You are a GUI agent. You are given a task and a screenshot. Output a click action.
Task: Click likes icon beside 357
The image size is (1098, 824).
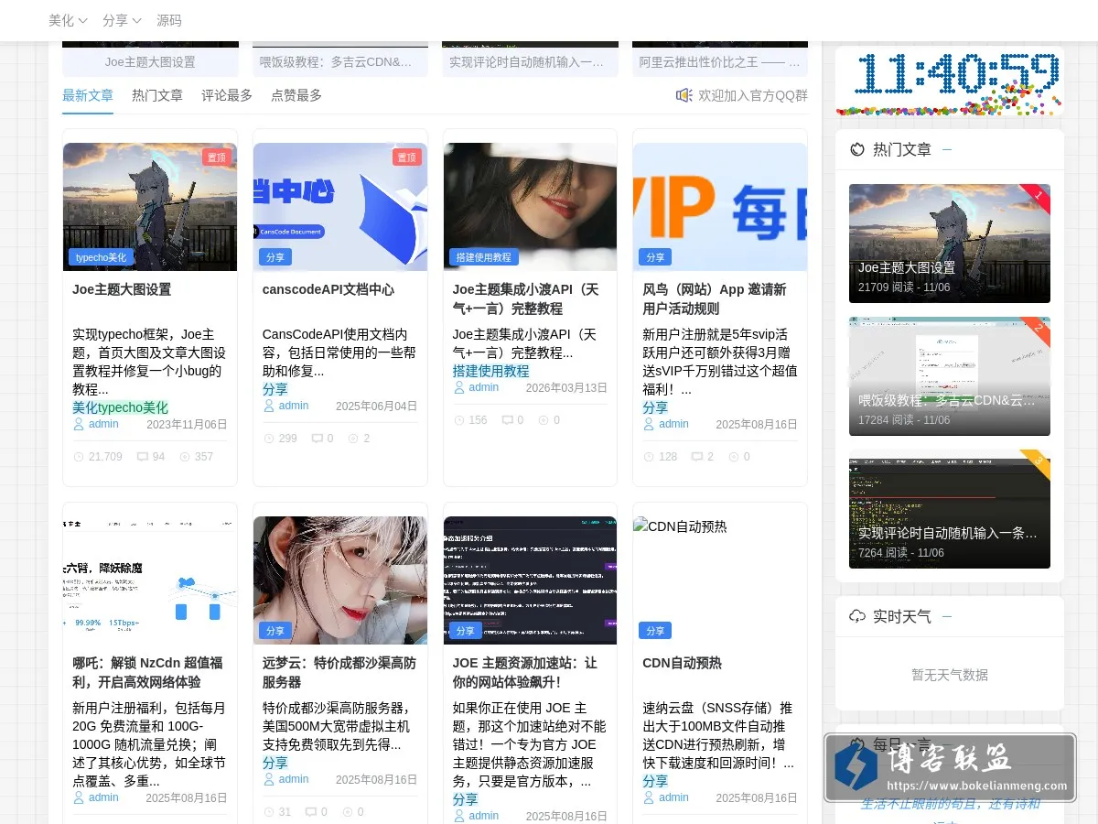[185, 456]
